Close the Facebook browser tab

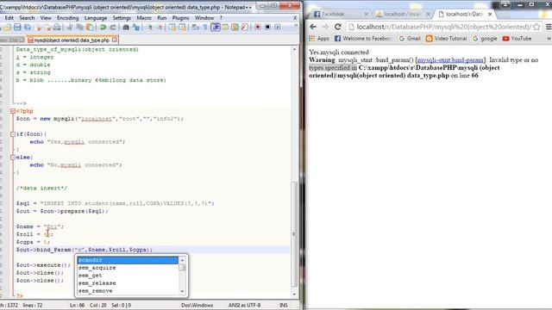point(366,14)
